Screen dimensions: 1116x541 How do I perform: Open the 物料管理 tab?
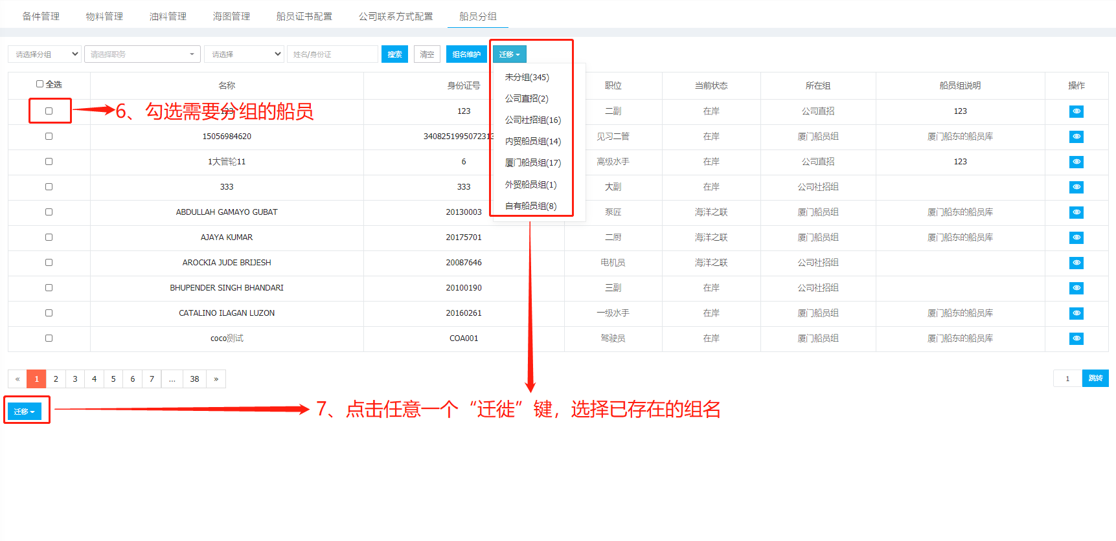[104, 16]
